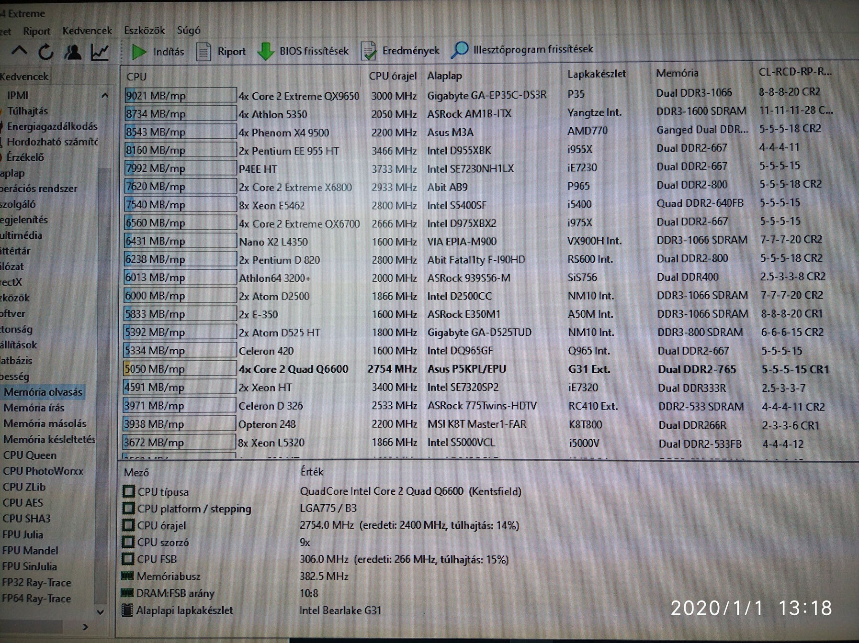Select the FP32 Ray-Trace benchmark
The width and height of the screenshot is (859, 643).
pyautogui.click(x=36, y=582)
